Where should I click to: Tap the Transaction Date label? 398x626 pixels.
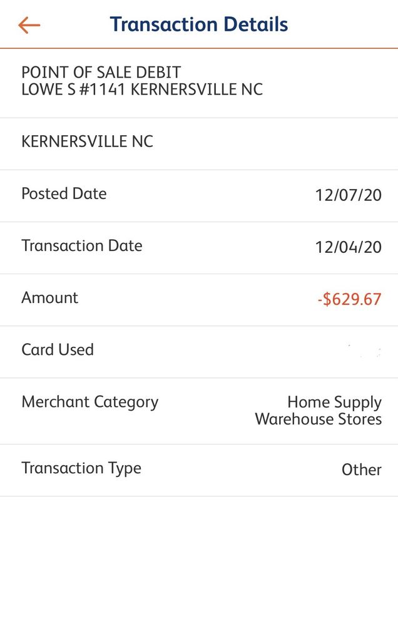(82, 245)
